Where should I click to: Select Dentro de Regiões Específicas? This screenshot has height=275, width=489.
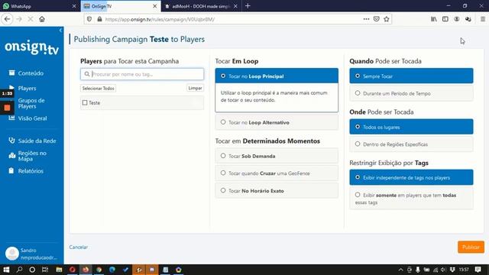(411, 144)
